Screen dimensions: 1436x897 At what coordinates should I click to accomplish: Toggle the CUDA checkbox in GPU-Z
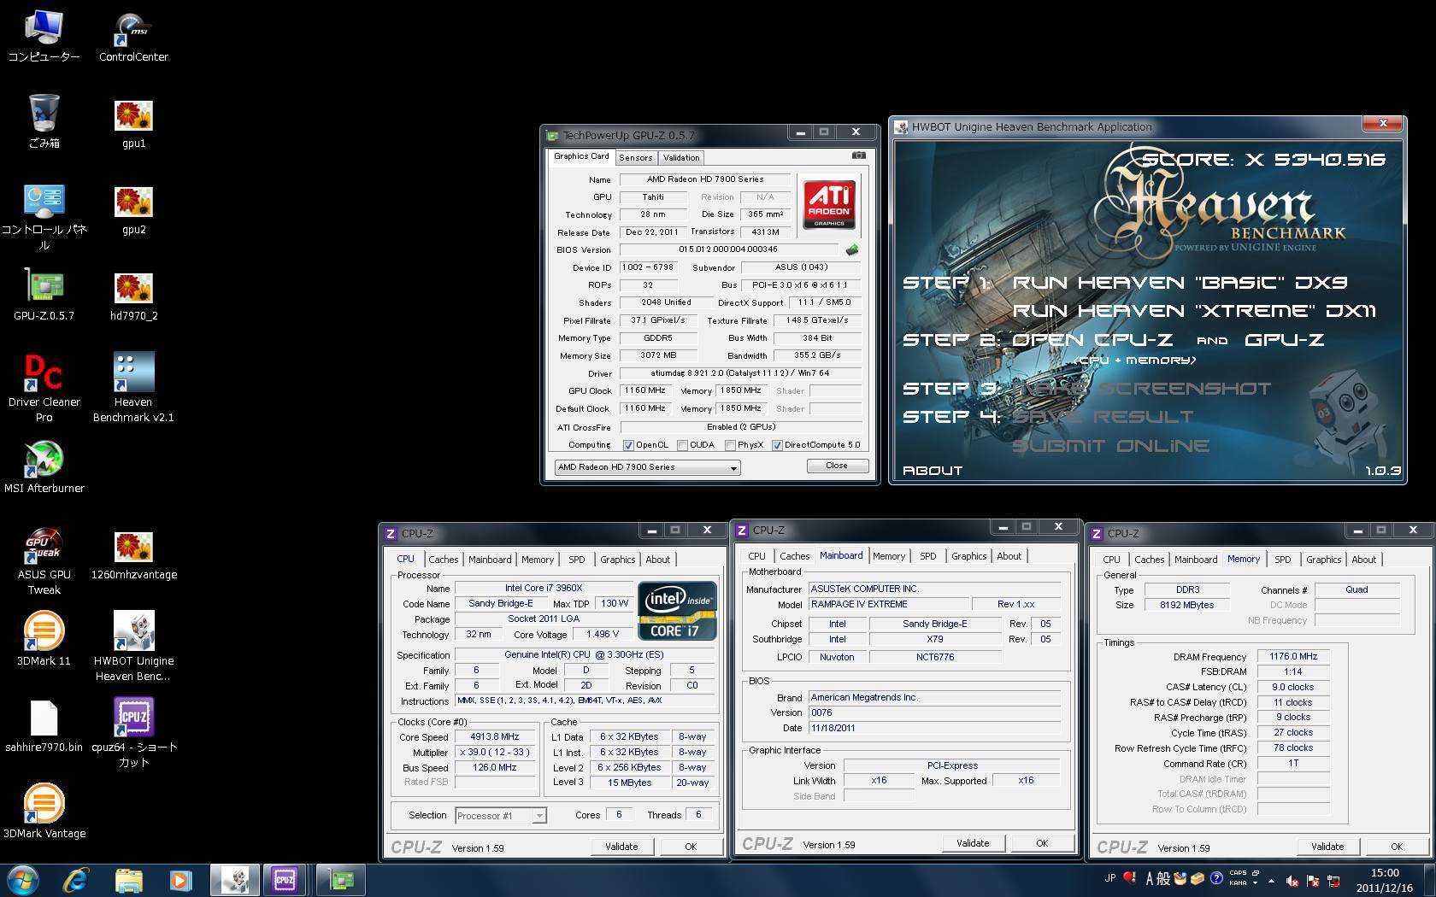click(x=682, y=445)
